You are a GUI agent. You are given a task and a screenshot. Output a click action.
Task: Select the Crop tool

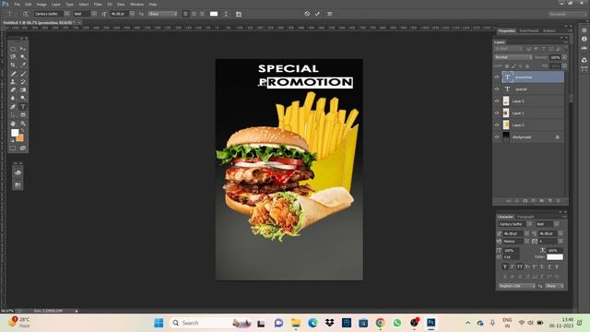[13, 65]
